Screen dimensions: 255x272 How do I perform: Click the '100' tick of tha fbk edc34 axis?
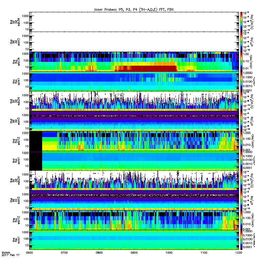point(26,61)
